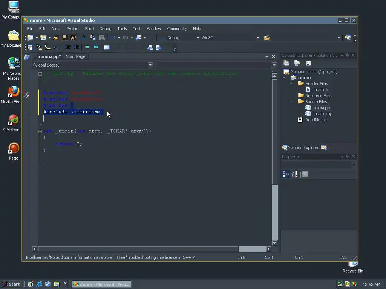Screen dimensions: 386x289
Task: Click Solution Explorer's Properties toolbar icon
Action: 286,63
